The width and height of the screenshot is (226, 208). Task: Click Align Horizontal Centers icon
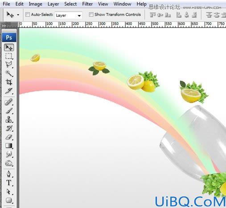click(x=187, y=15)
